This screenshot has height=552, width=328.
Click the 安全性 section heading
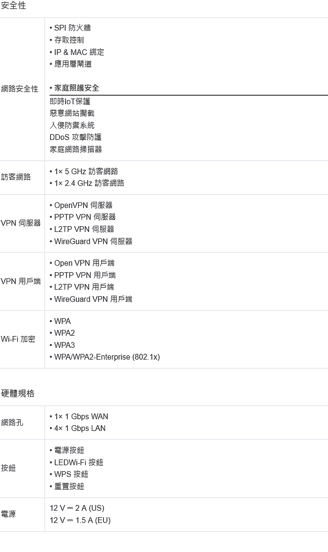coord(14,6)
